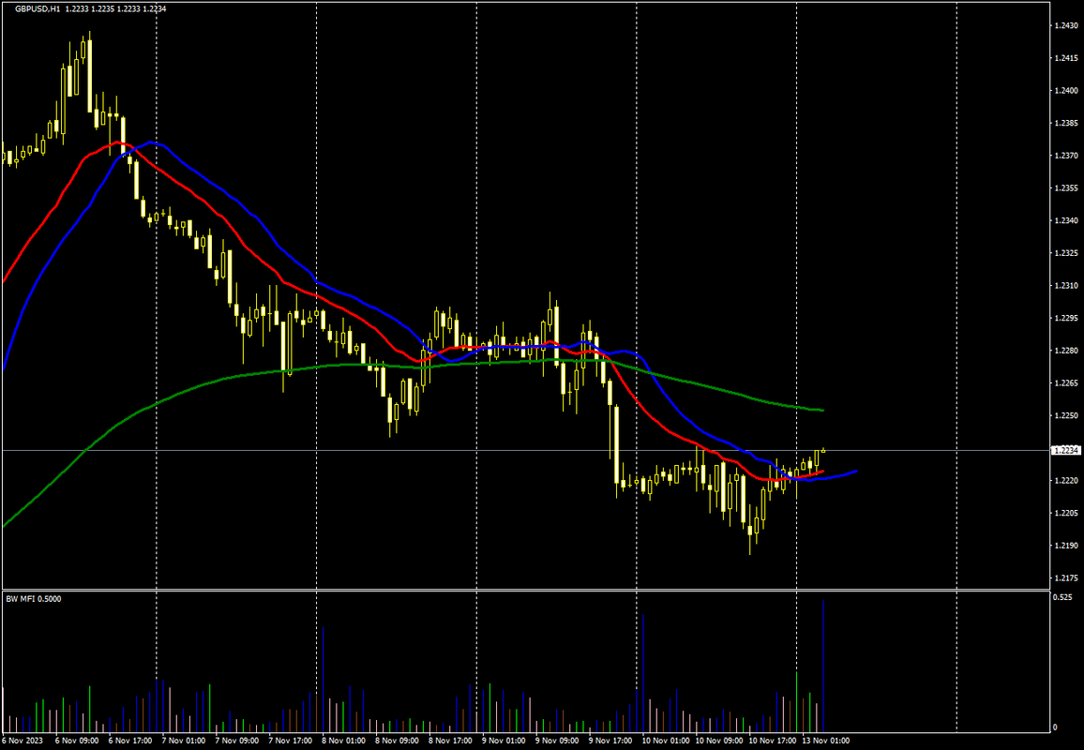
Task: Click the 1.2340 price scale value
Action: tap(1065, 220)
